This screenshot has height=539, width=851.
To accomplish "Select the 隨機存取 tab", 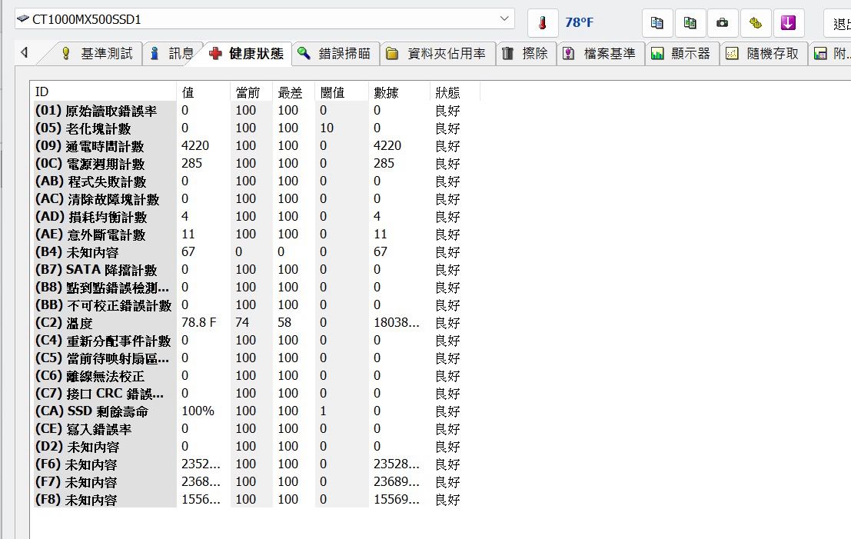I will [x=763, y=54].
